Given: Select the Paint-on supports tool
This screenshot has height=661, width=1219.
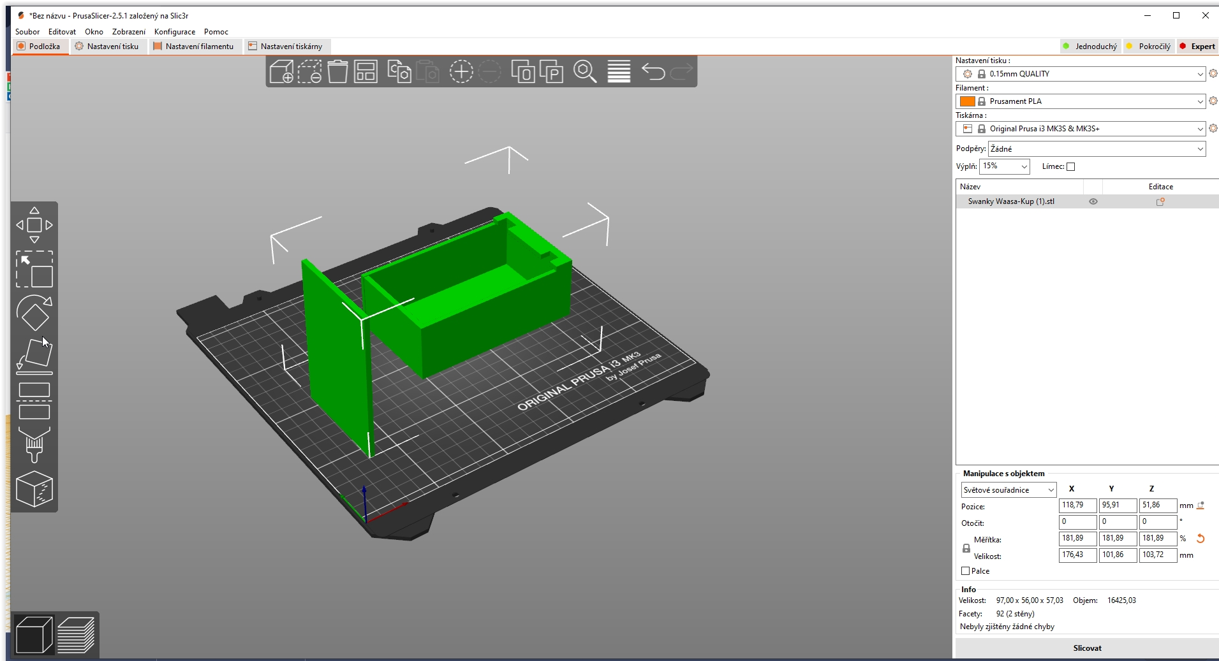Looking at the screenshot, I should point(34,444).
